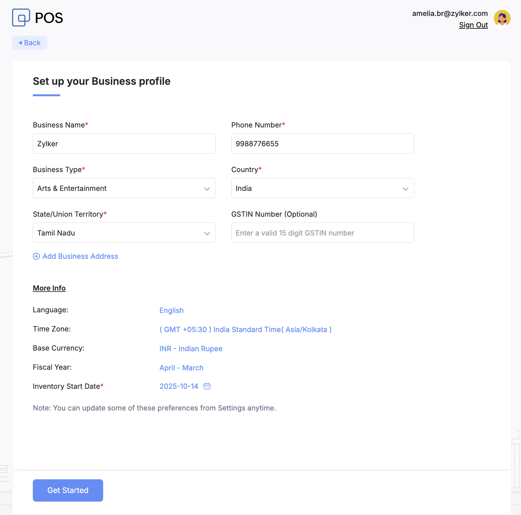Expand the Business Type dropdown
The width and height of the screenshot is (521, 515).
pyautogui.click(x=124, y=188)
